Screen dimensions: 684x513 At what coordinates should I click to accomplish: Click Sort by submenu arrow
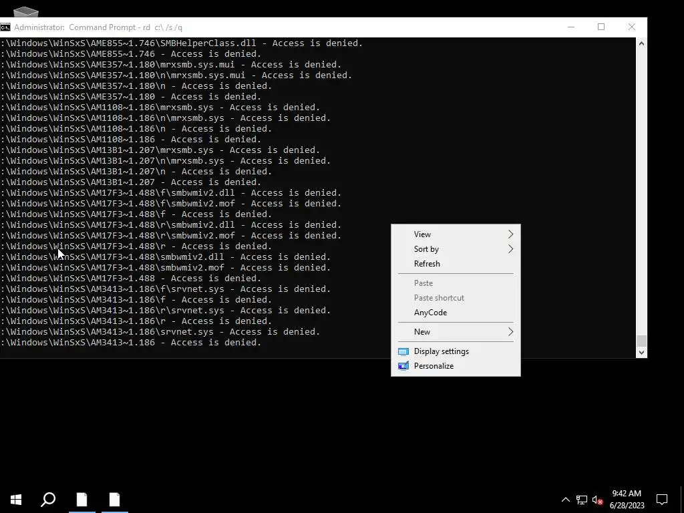(x=510, y=249)
